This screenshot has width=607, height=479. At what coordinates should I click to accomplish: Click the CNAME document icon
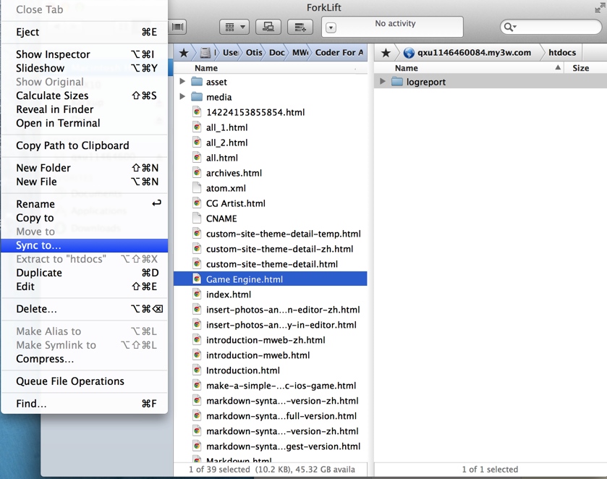(197, 219)
